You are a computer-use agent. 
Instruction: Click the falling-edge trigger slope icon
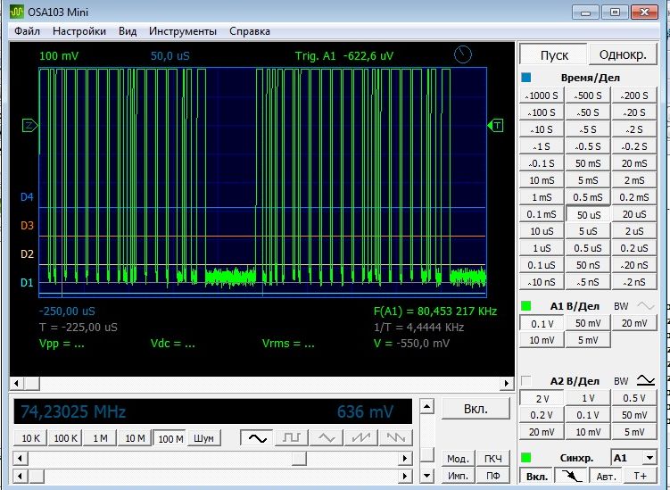click(570, 476)
